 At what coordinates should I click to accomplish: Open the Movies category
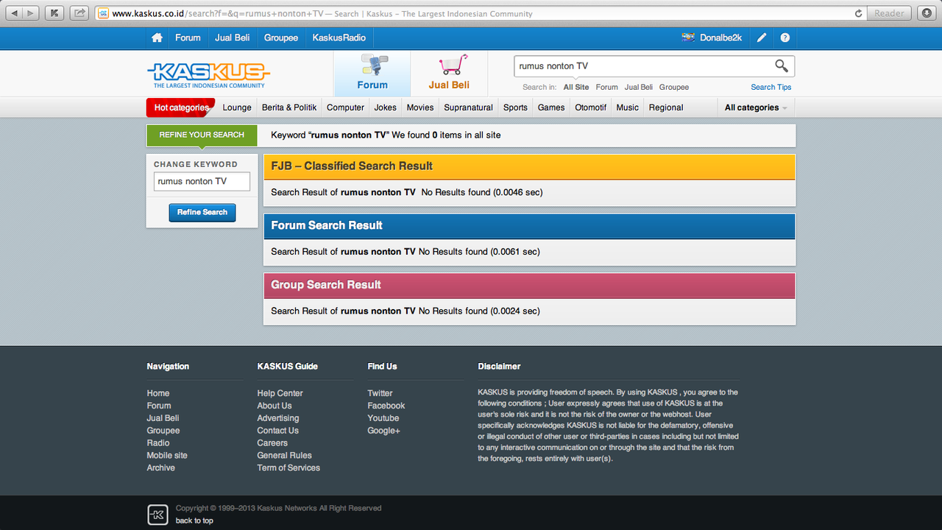pos(420,107)
